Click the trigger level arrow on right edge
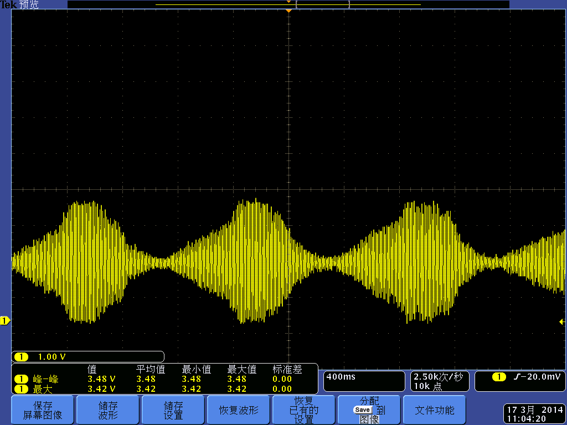 (562, 322)
